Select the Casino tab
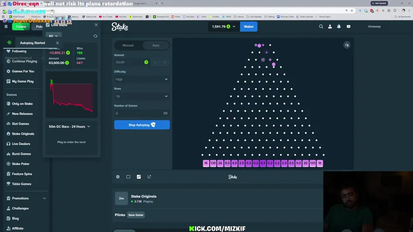 [21, 27]
